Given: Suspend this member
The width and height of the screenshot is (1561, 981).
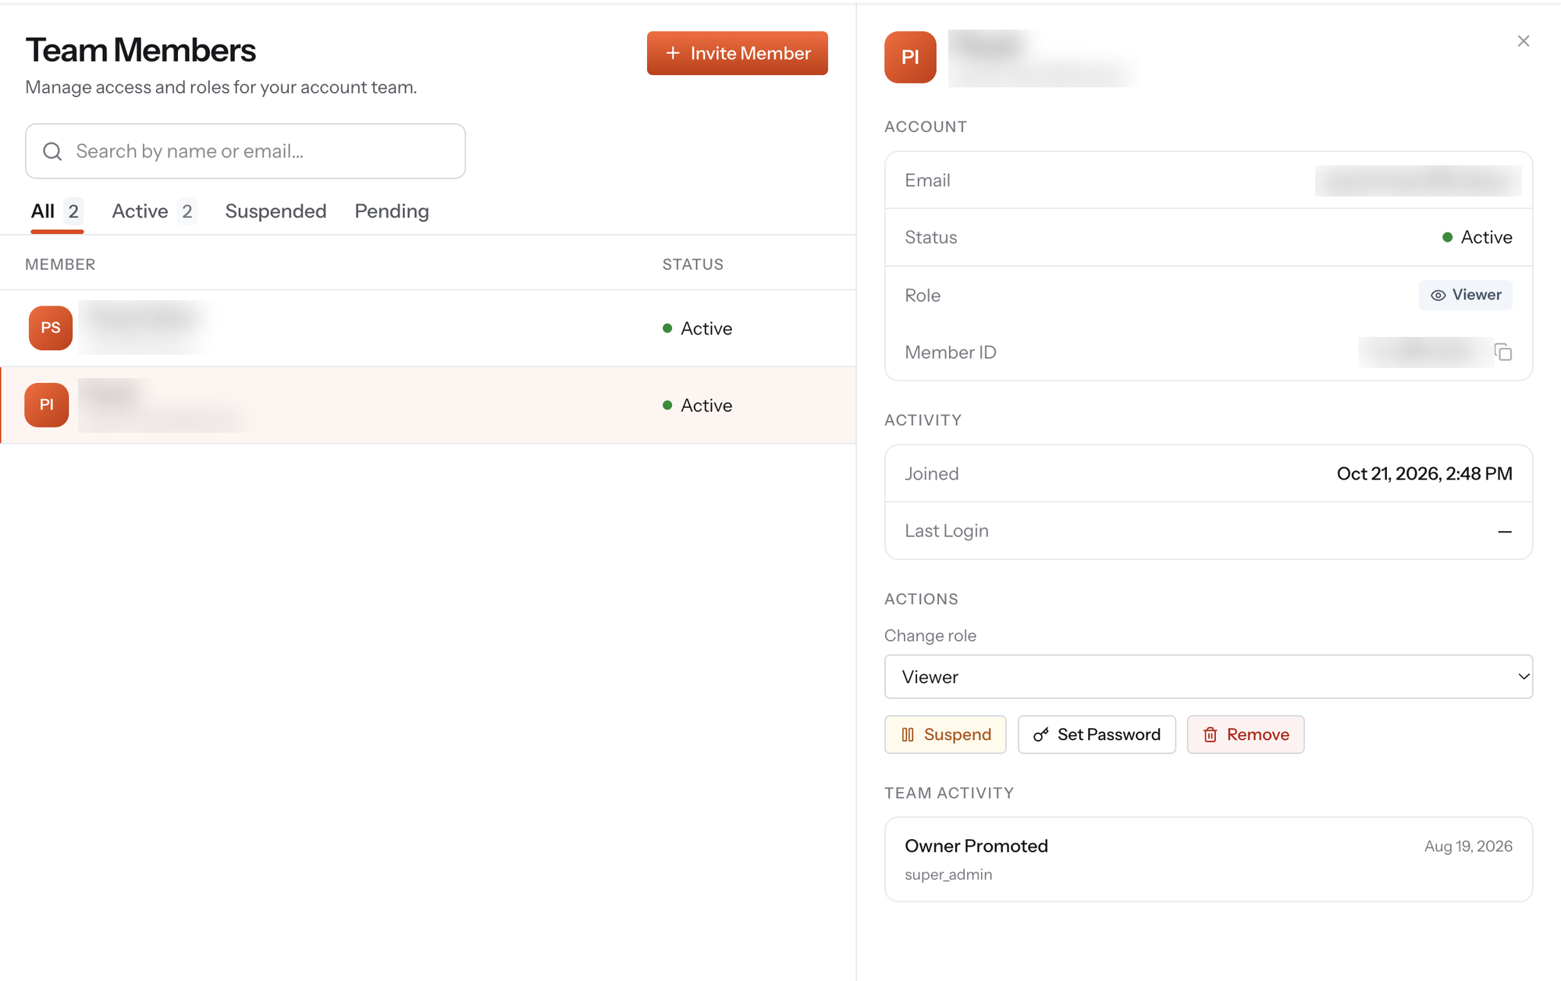Looking at the screenshot, I should coord(945,735).
